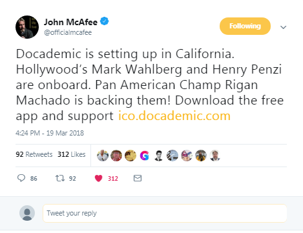Click the @officialmcafee handle
Viewport: 303px width, 233px height.
pos(68,32)
